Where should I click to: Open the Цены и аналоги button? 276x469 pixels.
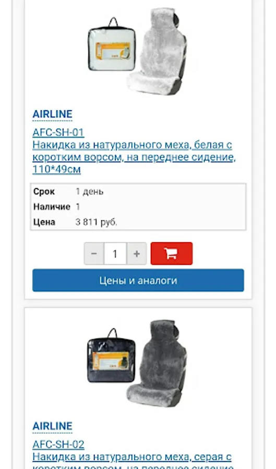click(x=138, y=280)
